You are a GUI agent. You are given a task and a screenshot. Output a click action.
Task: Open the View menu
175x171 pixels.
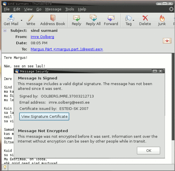(28, 9)
